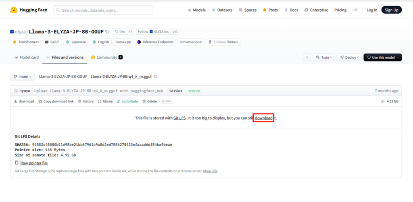Viewport: 413px width, 202px height.
Task: Click the 7 months ago timestamp
Action: click(386, 91)
